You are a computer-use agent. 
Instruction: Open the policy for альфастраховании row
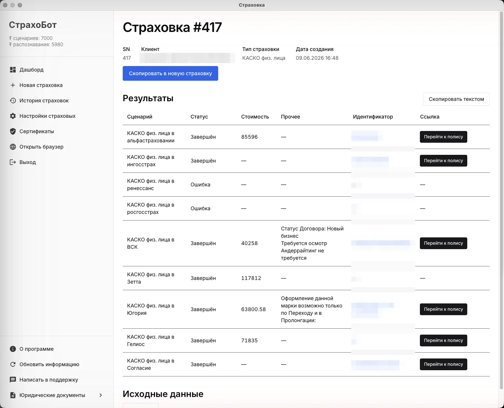(443, 137)
